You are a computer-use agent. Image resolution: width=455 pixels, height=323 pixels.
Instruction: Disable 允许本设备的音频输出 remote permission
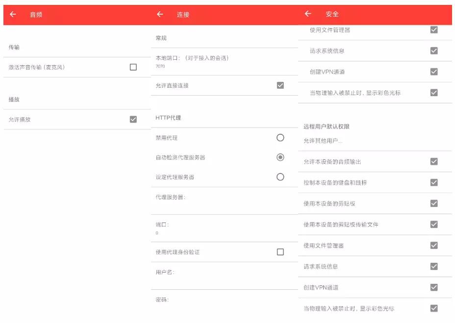click(433, 161)
